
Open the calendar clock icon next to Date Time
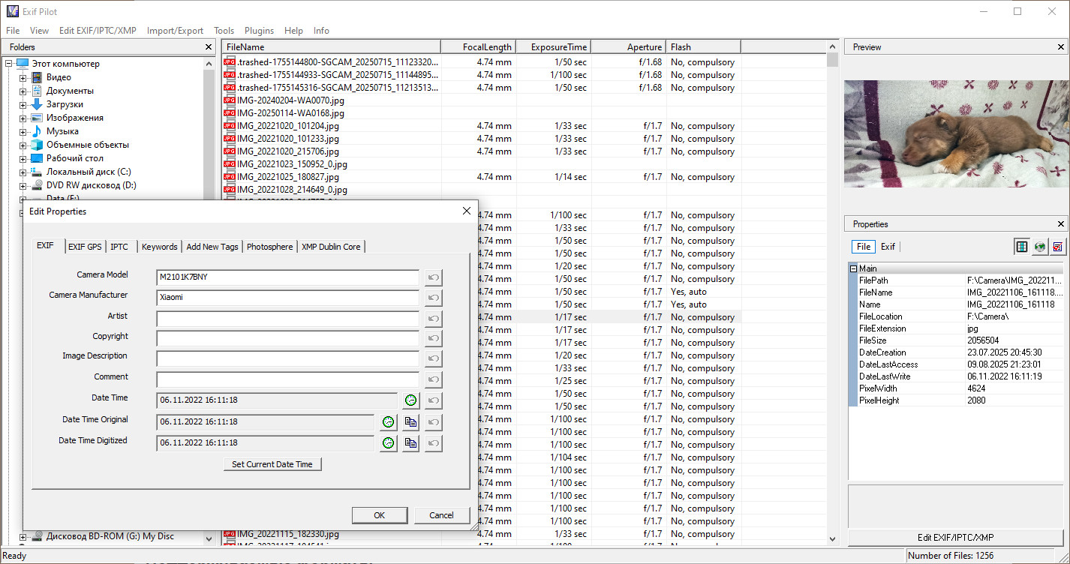pos(410,400)
